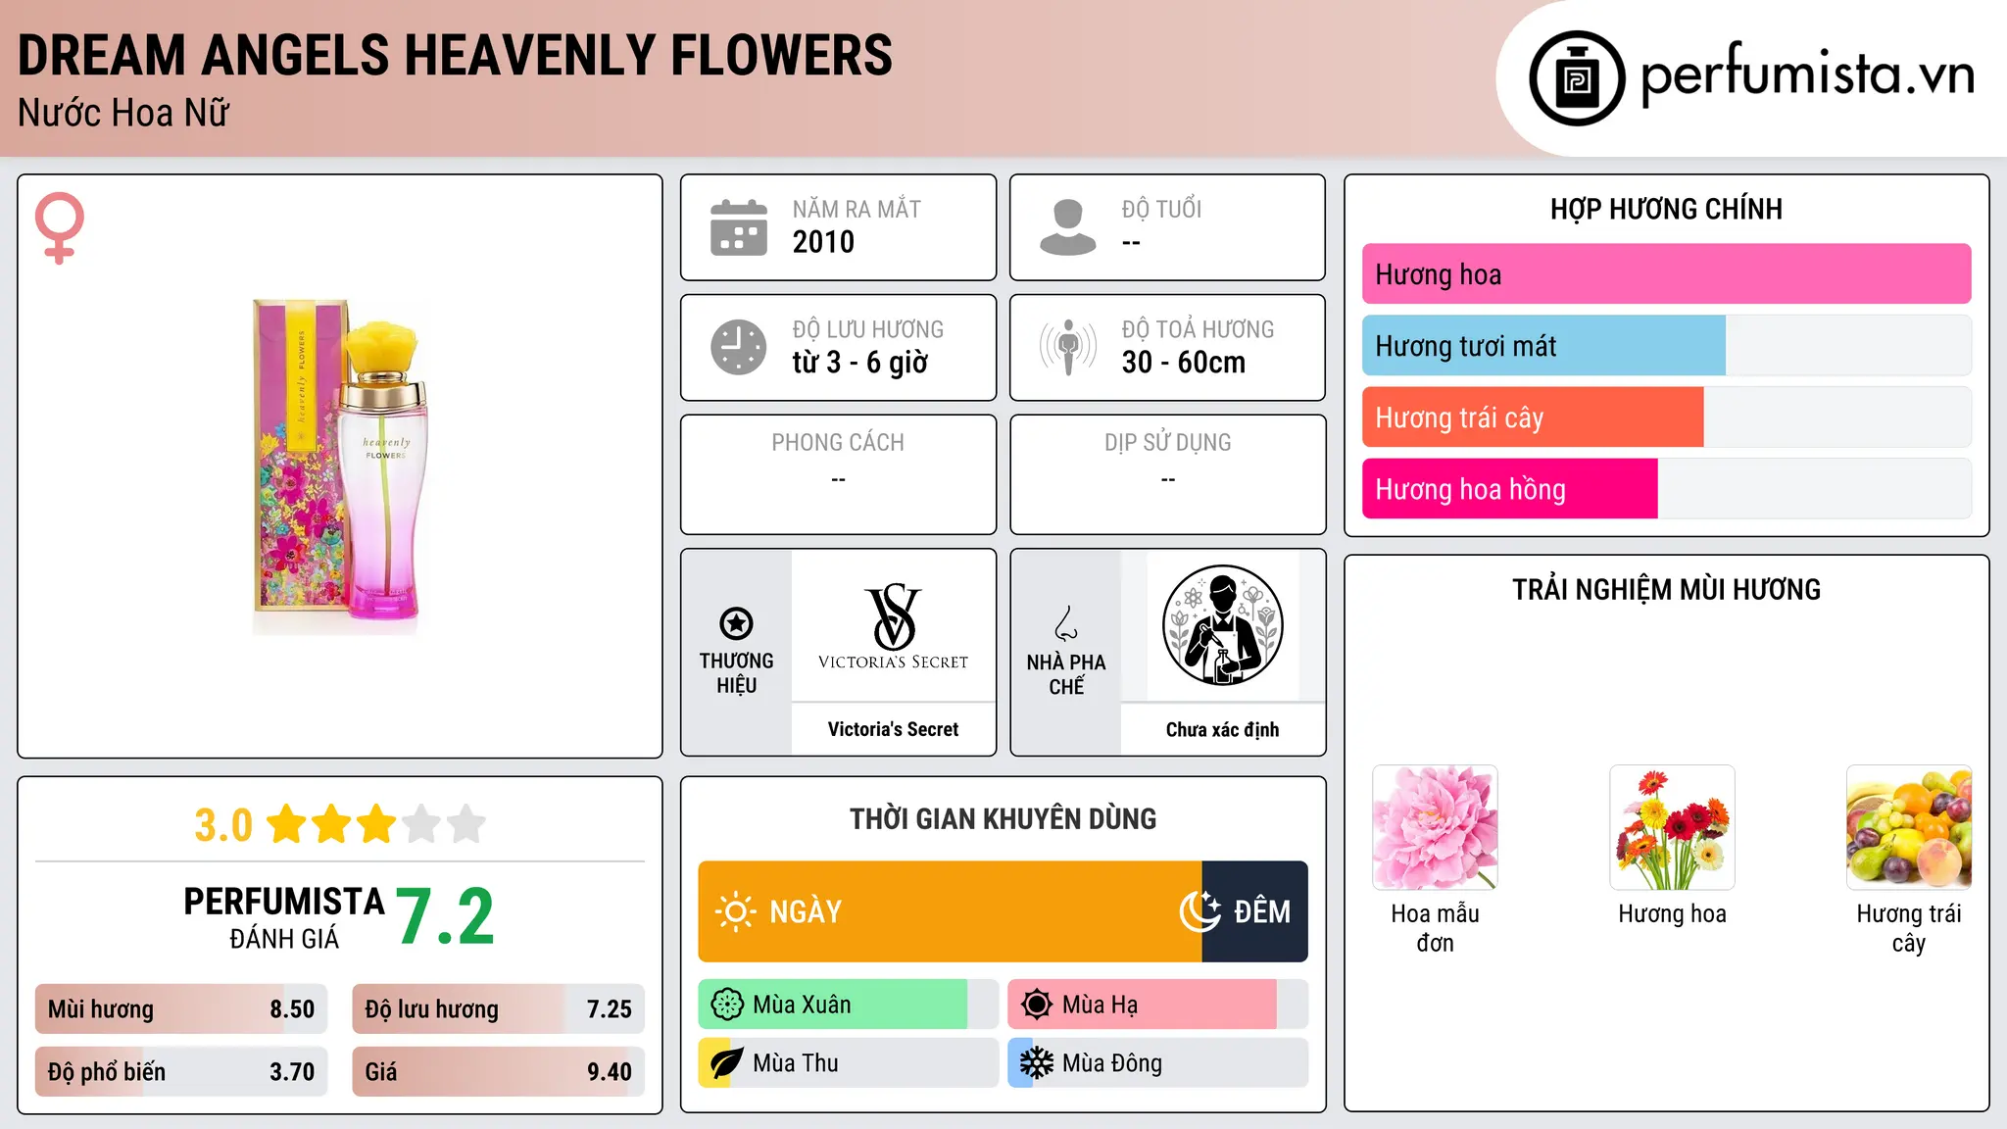Viewport: 2007px width, 1129px height.
Task: Click the Nước Hoa Nữ subtitle
Action: [x=123, y=114]
